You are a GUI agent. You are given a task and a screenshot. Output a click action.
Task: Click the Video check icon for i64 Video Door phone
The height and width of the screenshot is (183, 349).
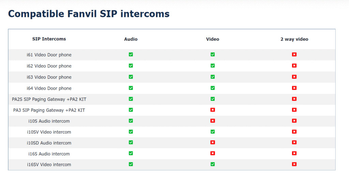(x=213, y=88)
